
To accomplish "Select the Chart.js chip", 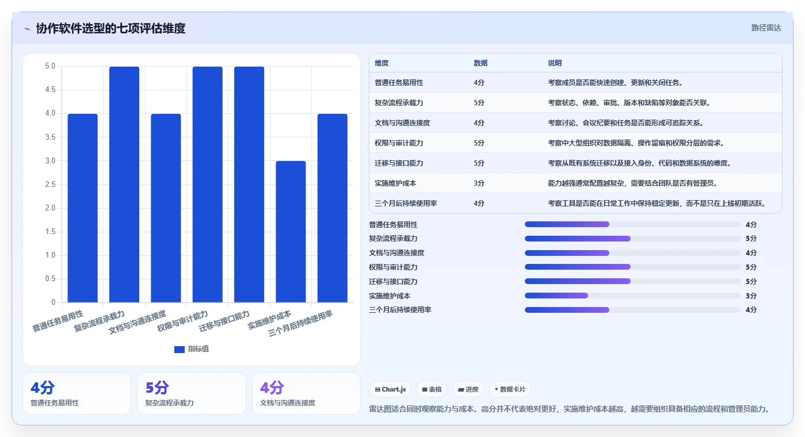I will pyautogui.click(x=391, y=389).
